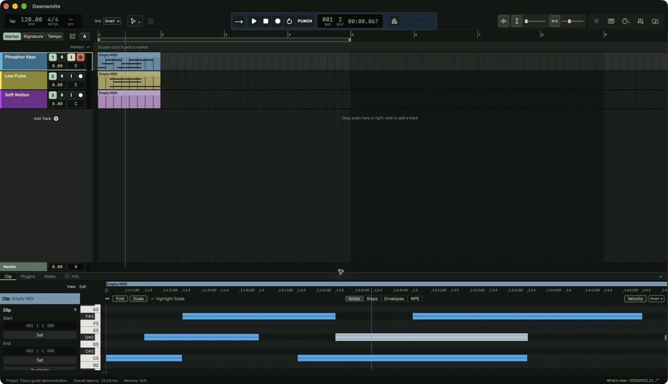668x384 pixels.
Task: Solo the Phosphor Keys track
Action: 62,57
